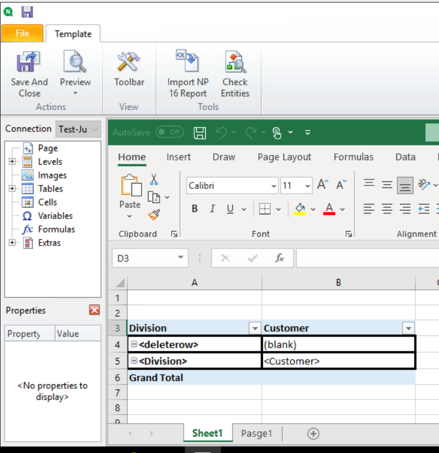439x453 pixels.
Task: Select the Format Painter brush
Action: click(x=154, y=214)
